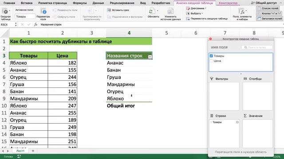Open the Разметка страницы tab
This screenshot has width=284, height=159.
[x=52, y=3]
